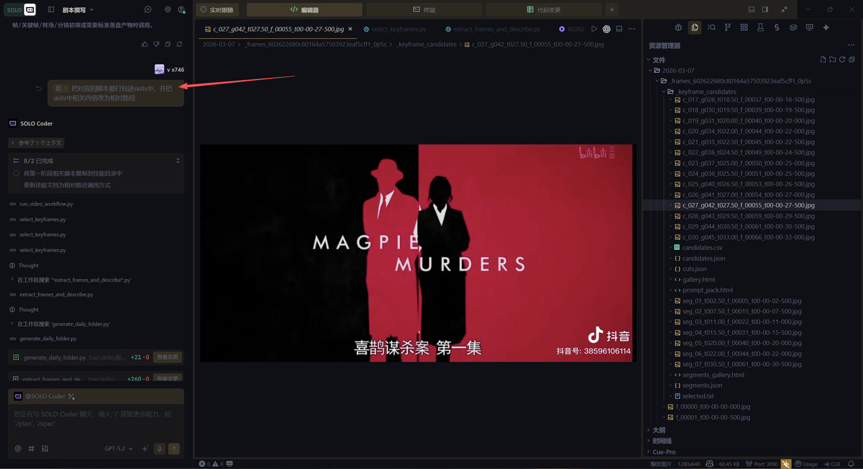Switch to the select_keyframes.py editor tab
Viewport: 863px width, 469px height.
(398, 30)
